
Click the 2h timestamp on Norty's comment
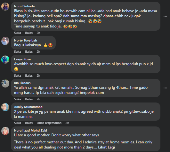point(38,51)
